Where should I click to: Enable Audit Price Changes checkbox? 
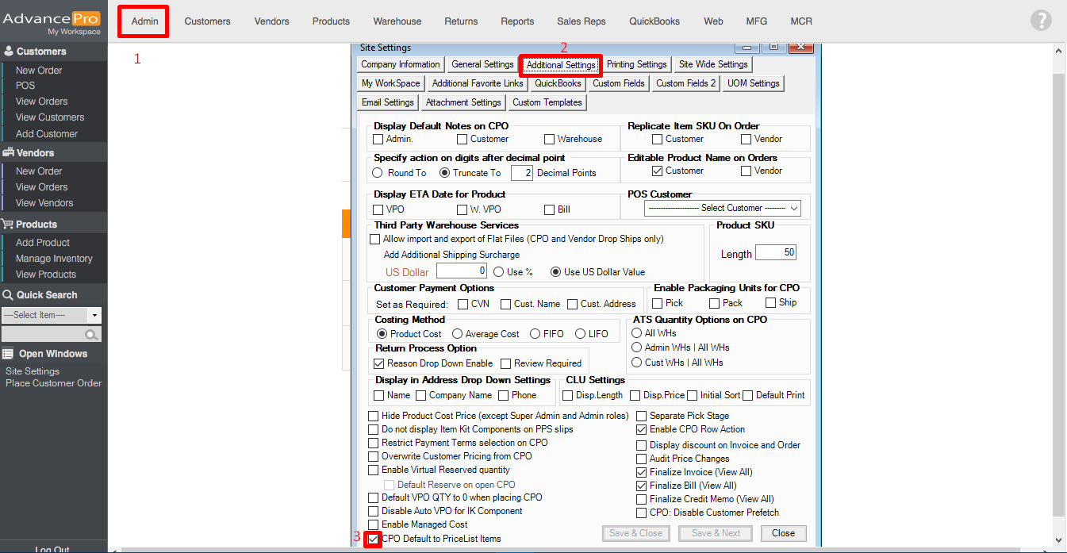coord(642,459)
